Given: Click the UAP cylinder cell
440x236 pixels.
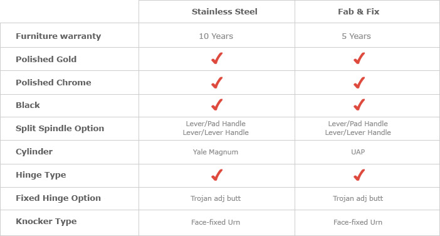Looking at the screenshot, I should (x=358, y=152).
